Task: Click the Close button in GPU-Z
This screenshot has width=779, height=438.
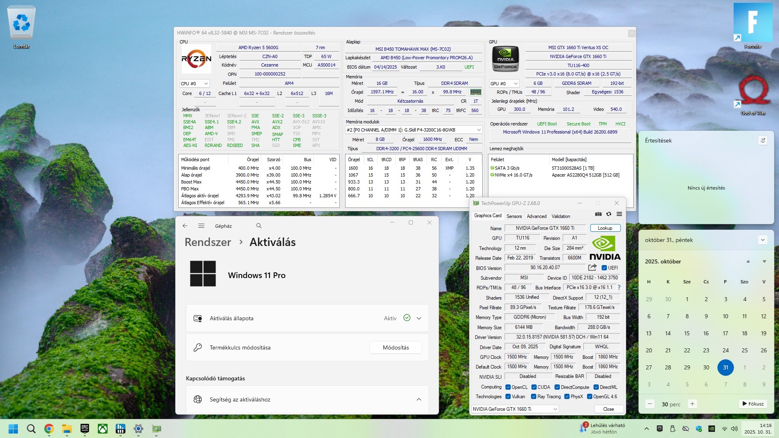Action: click(x=609, y=409)
